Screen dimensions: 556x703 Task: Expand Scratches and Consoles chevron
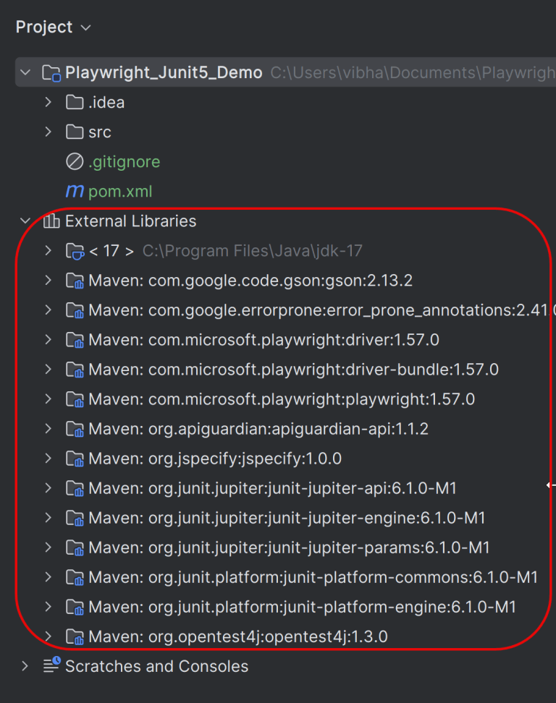pos(25,666)
